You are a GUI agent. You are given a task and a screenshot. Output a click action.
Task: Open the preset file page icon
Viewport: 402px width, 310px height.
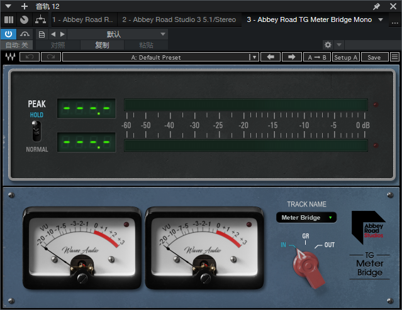[x=42, y=35]
